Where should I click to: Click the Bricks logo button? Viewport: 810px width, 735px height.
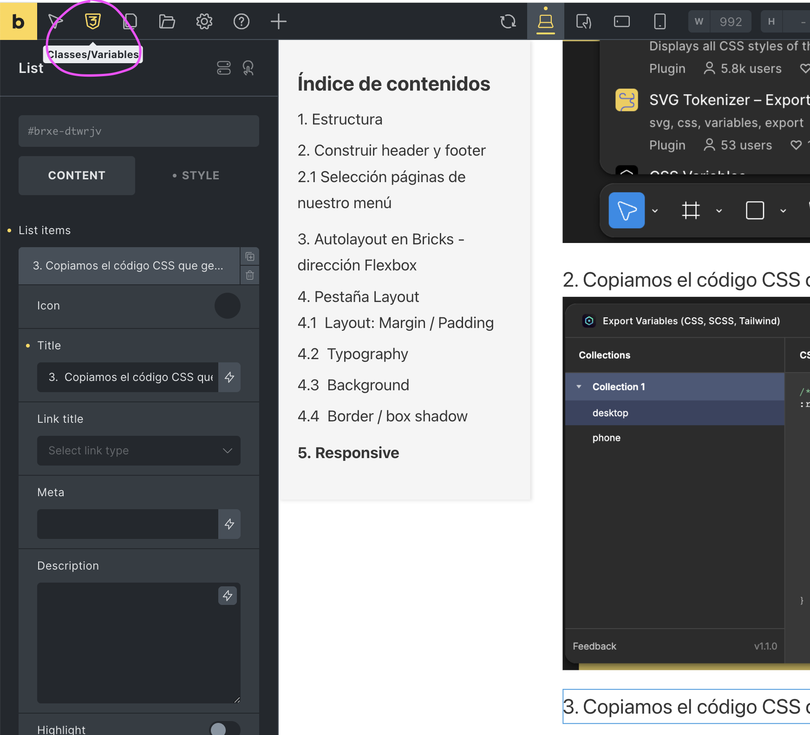(x=19, y=21)
